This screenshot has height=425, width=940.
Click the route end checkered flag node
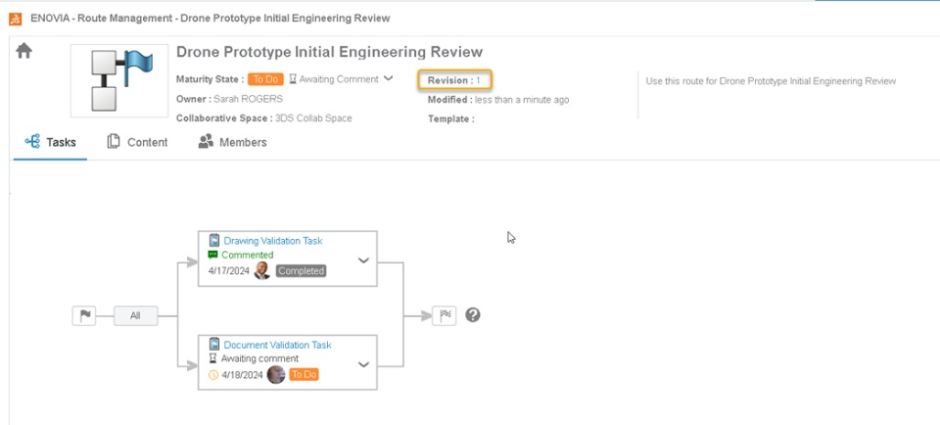(445, 315)
